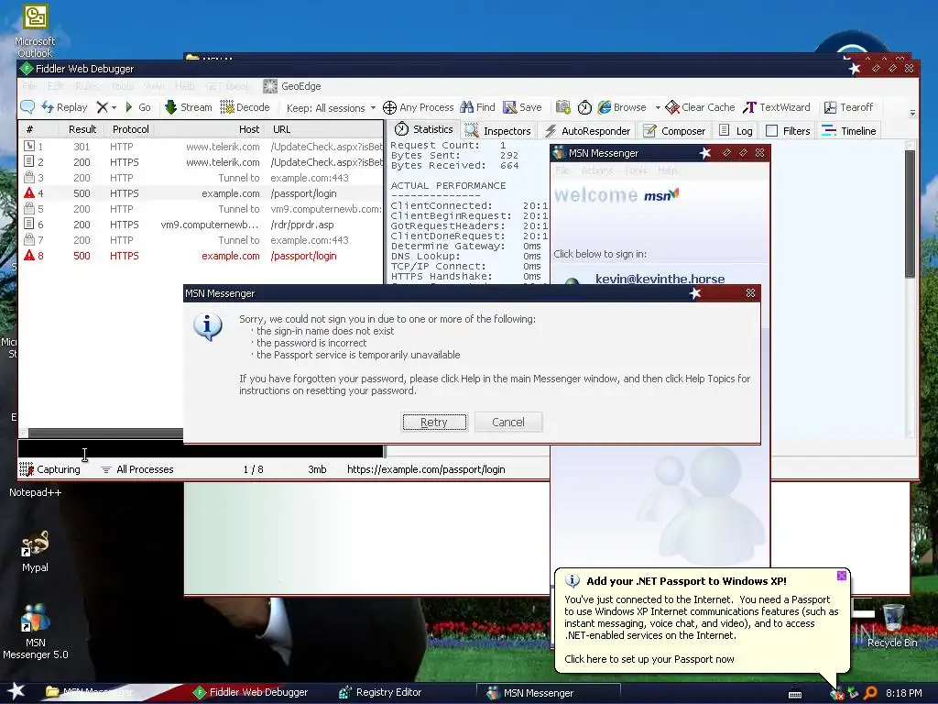Toggle Stream mode in Fiddler toolbar
The width and height of the screenshot is (938, 704).
(x=188, y=107)
